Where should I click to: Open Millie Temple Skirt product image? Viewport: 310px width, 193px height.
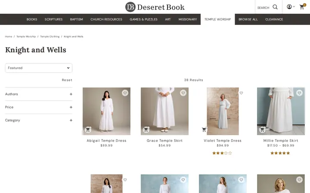click(x=281, y=111)
